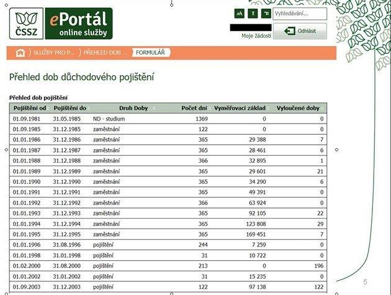The height and width of the screenshot is (295, 391).
Task: Click the aA font size icon
Action: tap(240, 14)
